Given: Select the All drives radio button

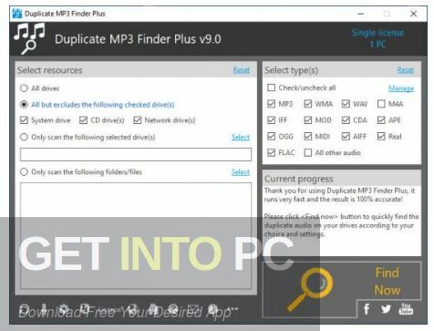Looking at the screenshot, I should [x=24, y=88].
